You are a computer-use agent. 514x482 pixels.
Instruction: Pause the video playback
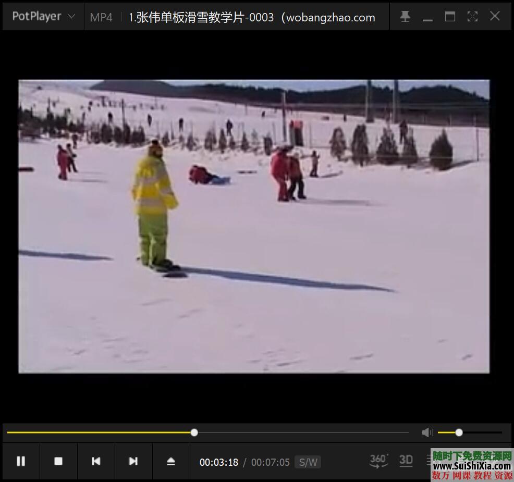[21, 461]
